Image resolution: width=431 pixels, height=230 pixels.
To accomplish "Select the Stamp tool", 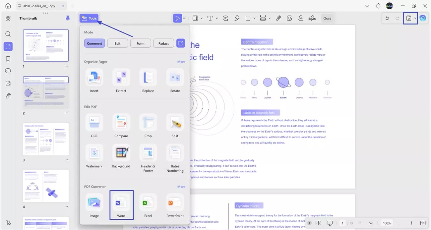I will tap(300, 18).
